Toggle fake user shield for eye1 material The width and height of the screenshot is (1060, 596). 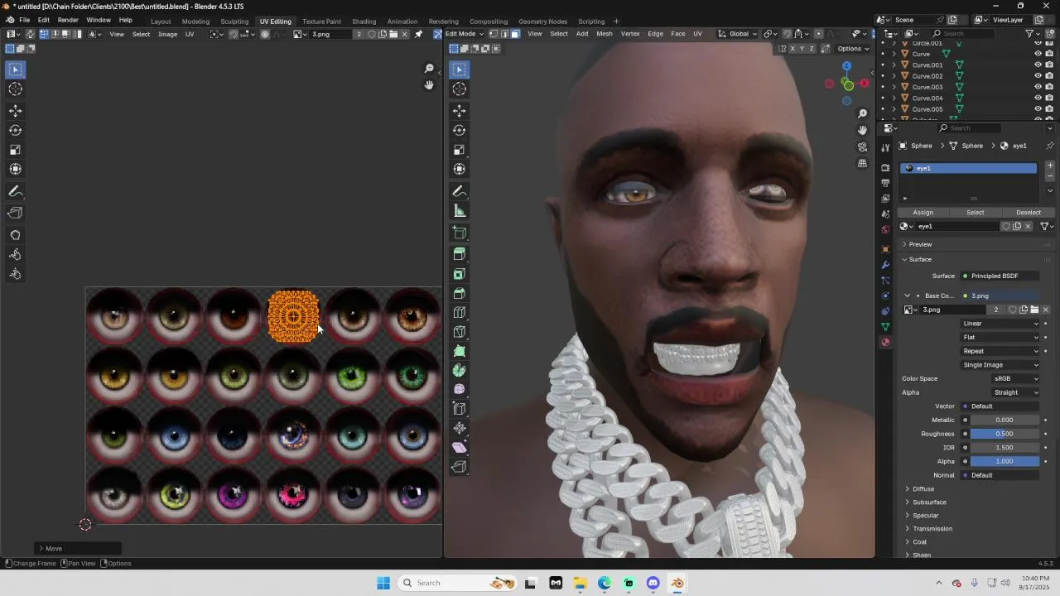1006,226
